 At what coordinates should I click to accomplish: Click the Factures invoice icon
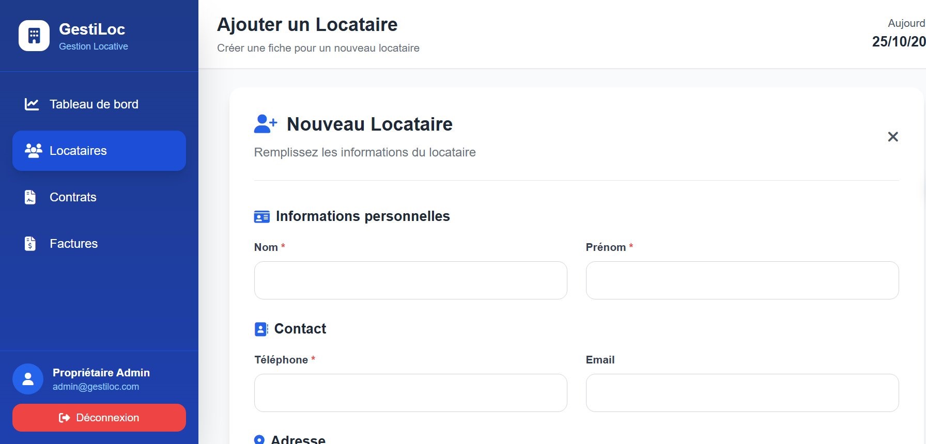coord(30,244)
